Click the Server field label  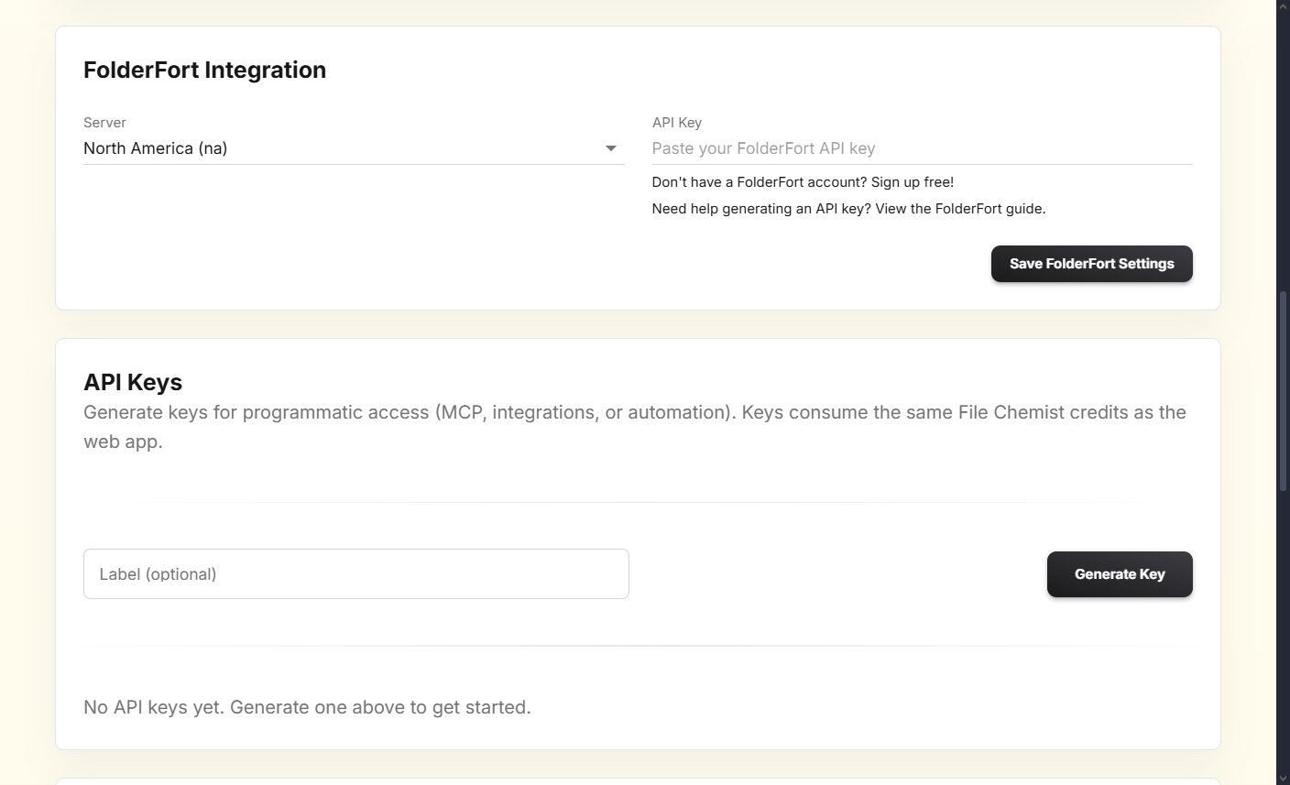[x=104, y=123]
